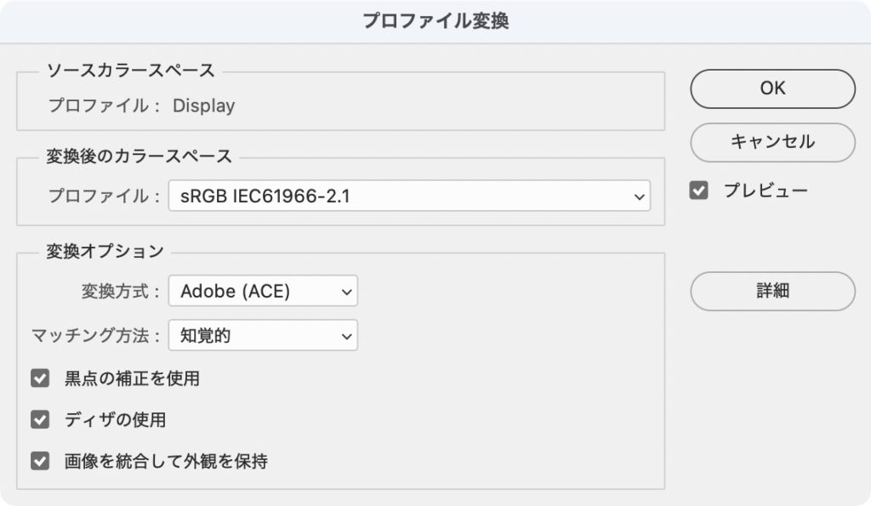Open the sRGB IEC61966-2.1 profile dropdown

[408, 196]
